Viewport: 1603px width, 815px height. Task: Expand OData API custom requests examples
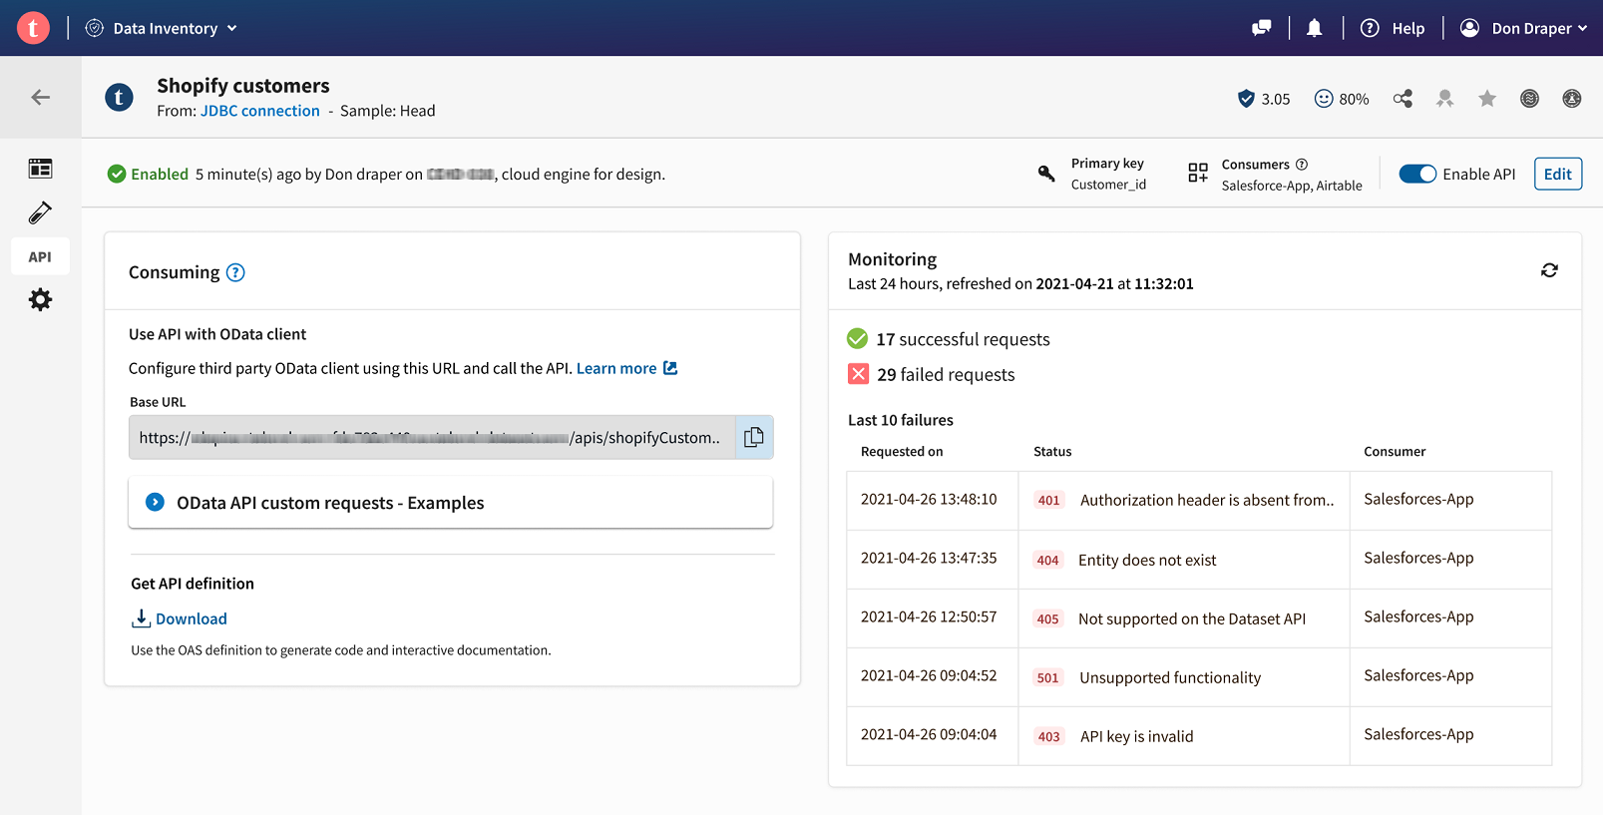click(x=155, y=503)
